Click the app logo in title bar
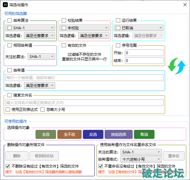 pos(5,5)
